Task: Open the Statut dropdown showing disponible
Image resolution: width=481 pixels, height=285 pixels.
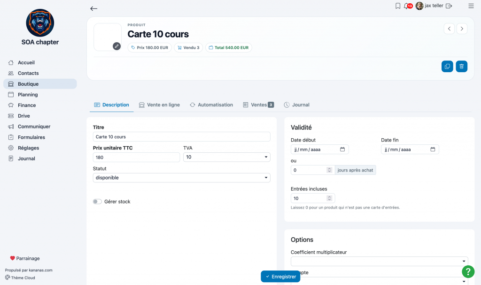Action: 182,178
